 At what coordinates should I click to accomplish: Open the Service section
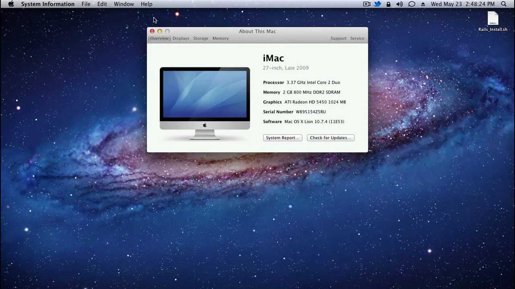coord(357,39)
